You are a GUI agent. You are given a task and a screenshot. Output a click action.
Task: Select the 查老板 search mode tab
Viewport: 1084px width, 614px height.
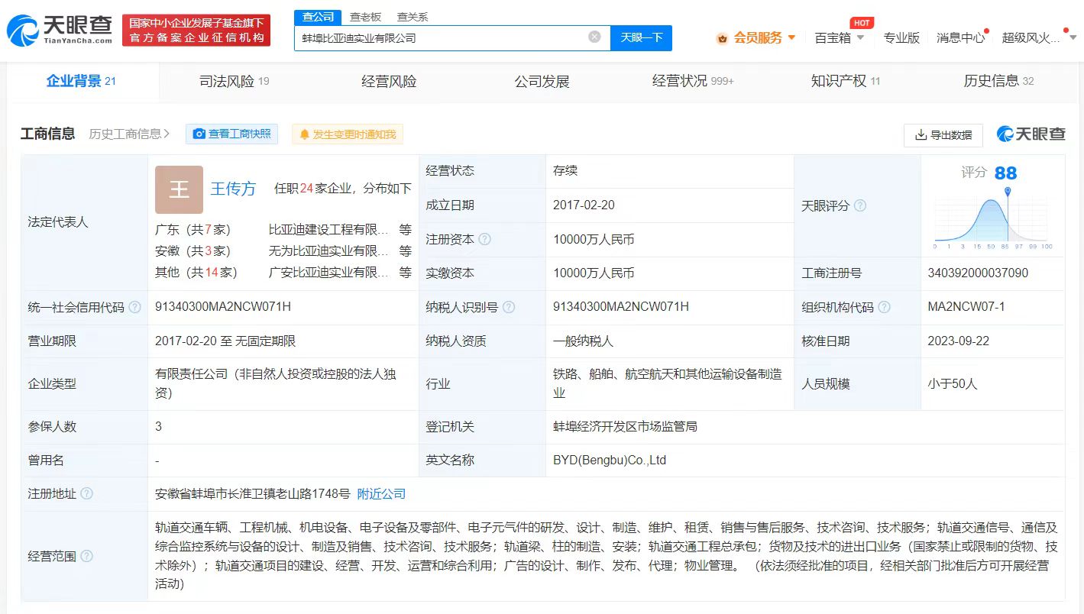pos(365,16)
